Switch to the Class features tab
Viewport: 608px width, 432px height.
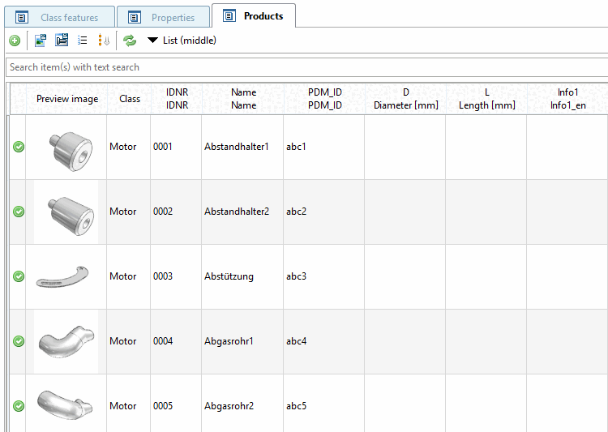click(x=60, y=18)
